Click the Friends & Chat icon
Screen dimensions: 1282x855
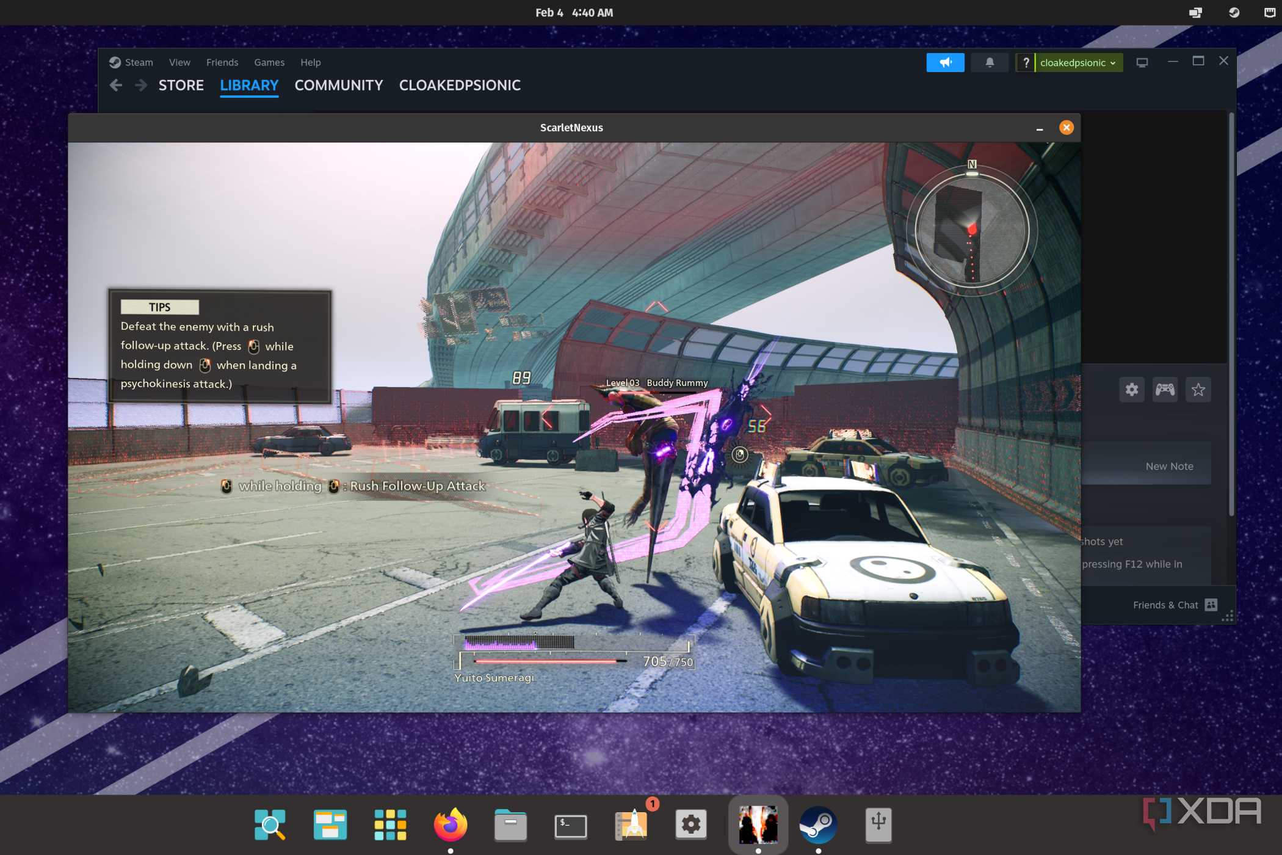[1212, 605]
